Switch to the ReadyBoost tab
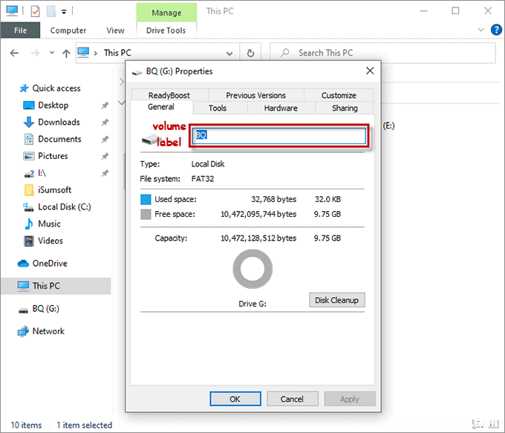Viewport: 505px width, 433px height. click(x=169, y=95)
